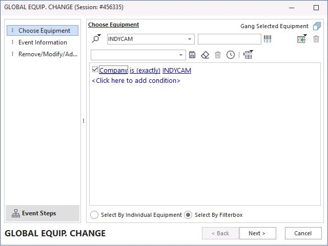Click the barcode scan icon

pos(268,39)
